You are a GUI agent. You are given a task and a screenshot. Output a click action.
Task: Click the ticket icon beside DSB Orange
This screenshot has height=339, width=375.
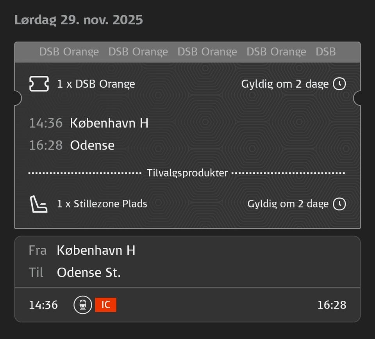click(39, 84)
